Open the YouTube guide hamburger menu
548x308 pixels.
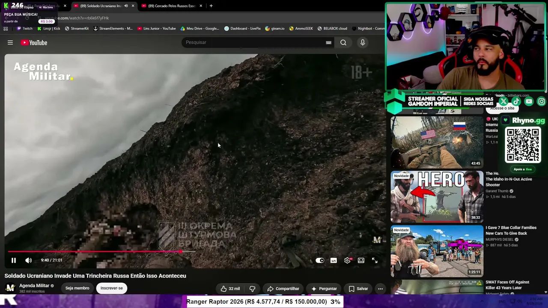coord(10,42)
